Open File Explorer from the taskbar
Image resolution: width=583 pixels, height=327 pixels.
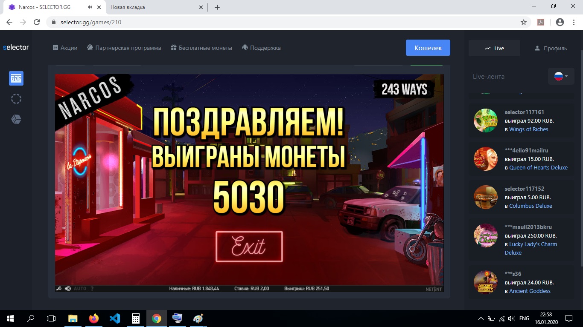(73, 318)
